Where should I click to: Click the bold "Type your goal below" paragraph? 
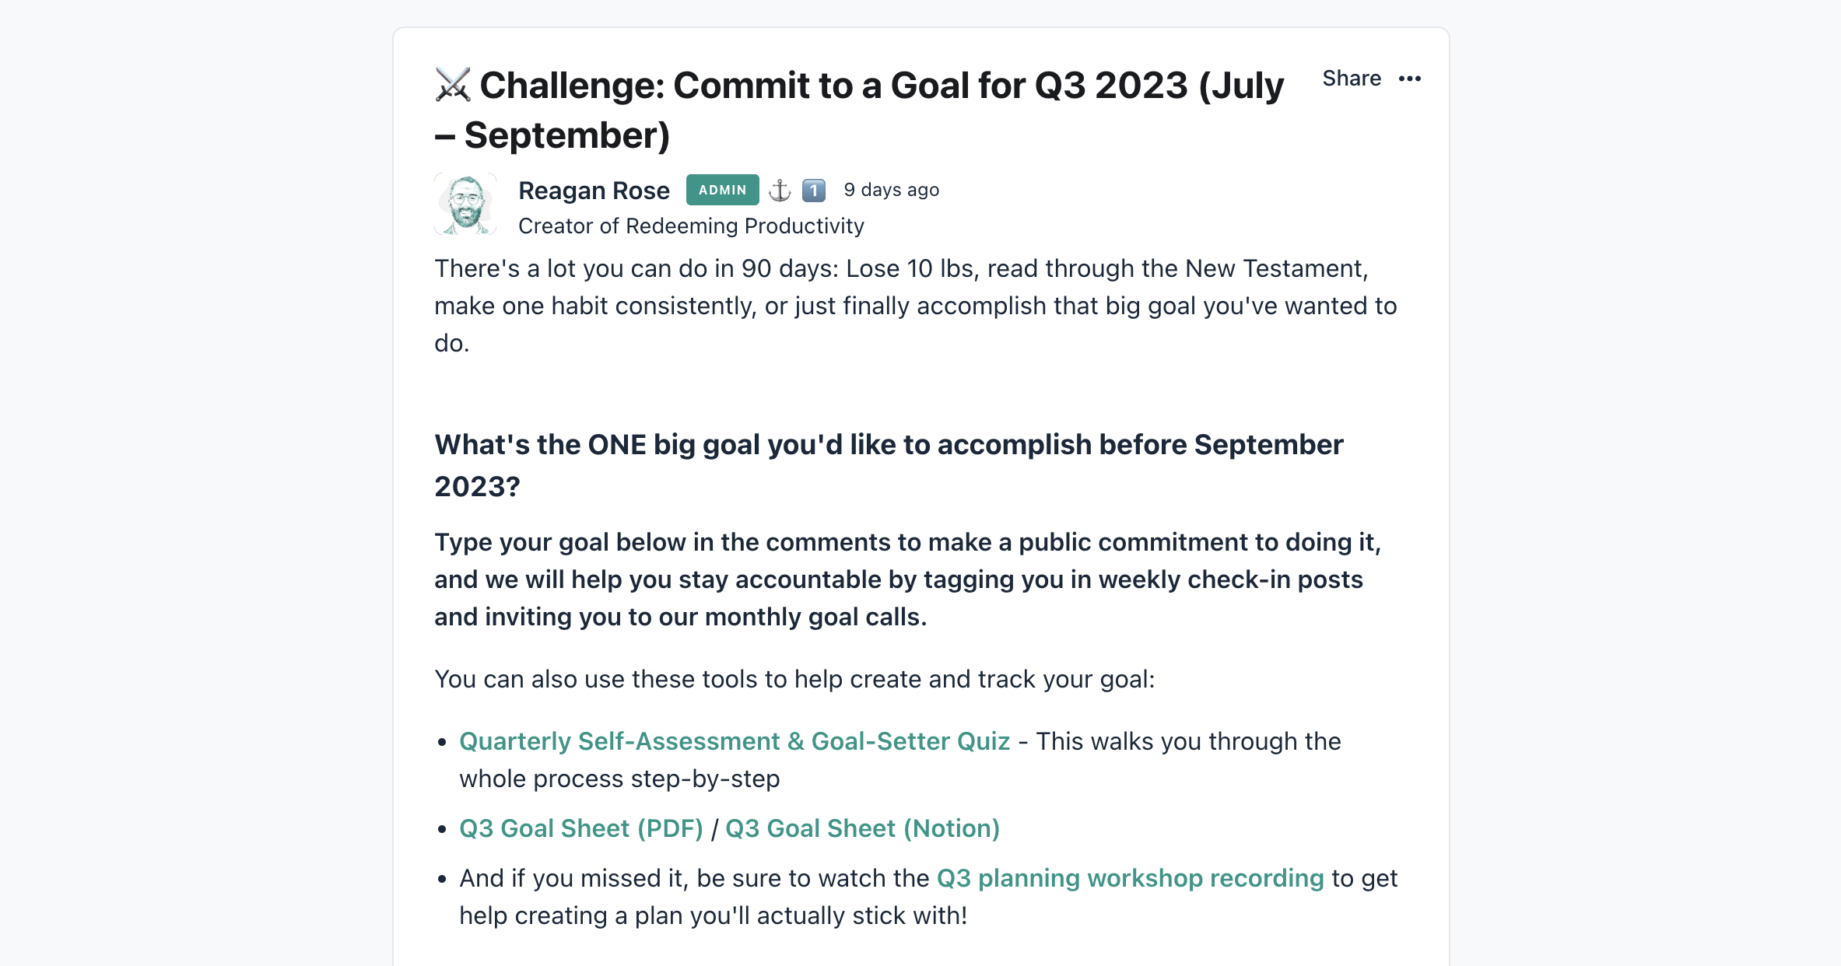908,579
